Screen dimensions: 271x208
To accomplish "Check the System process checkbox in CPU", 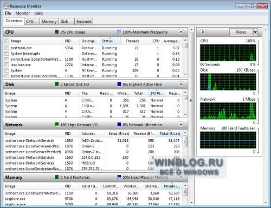I will point(7,70).
